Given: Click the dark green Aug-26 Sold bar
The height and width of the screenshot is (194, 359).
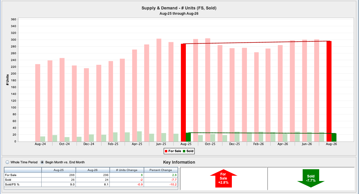Looking at the screenshot, I should coord(334,137).
